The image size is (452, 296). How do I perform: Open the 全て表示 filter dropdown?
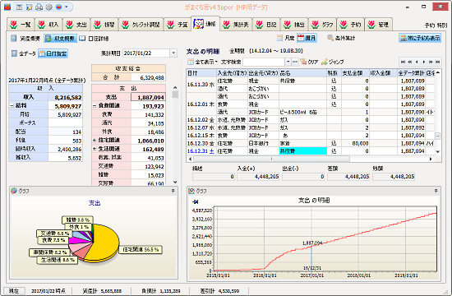click(x=203, y=62)
